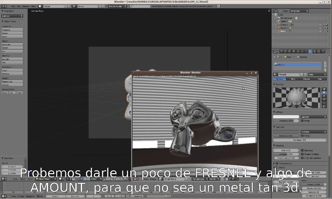The height and width of the screenshot is (199, 332).
Task: Open the Object properties cube icon
Action: tap(294, 51)
